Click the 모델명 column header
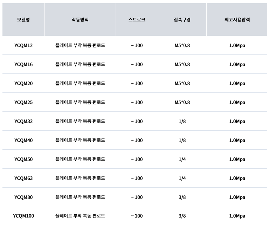The height and width of the screenshot is (227, 267). pos(23,20)
